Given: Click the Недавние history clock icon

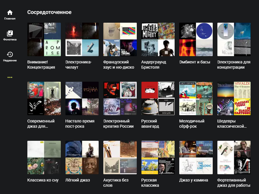Looking at the screenshot, I should 10,54.
